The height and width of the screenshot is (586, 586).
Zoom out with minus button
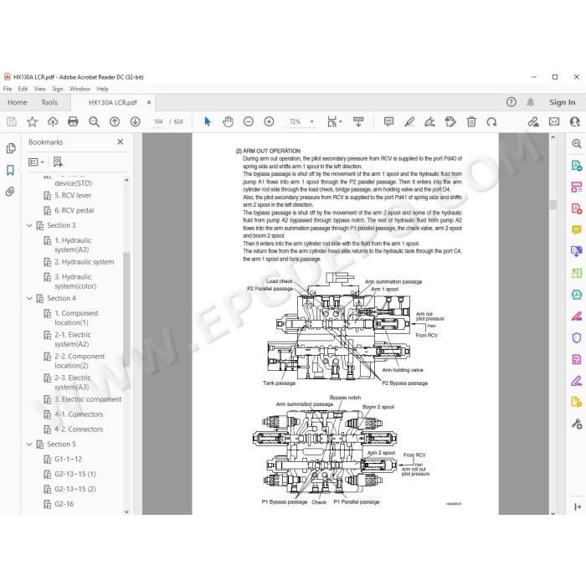pos(249,121)
